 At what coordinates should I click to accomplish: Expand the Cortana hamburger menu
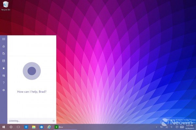[4, 39]
